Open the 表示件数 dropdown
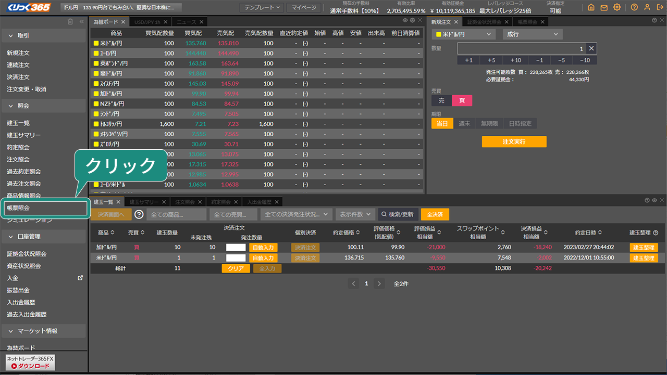Viewport: 667px width, 375px height. [x=355, y=214]
